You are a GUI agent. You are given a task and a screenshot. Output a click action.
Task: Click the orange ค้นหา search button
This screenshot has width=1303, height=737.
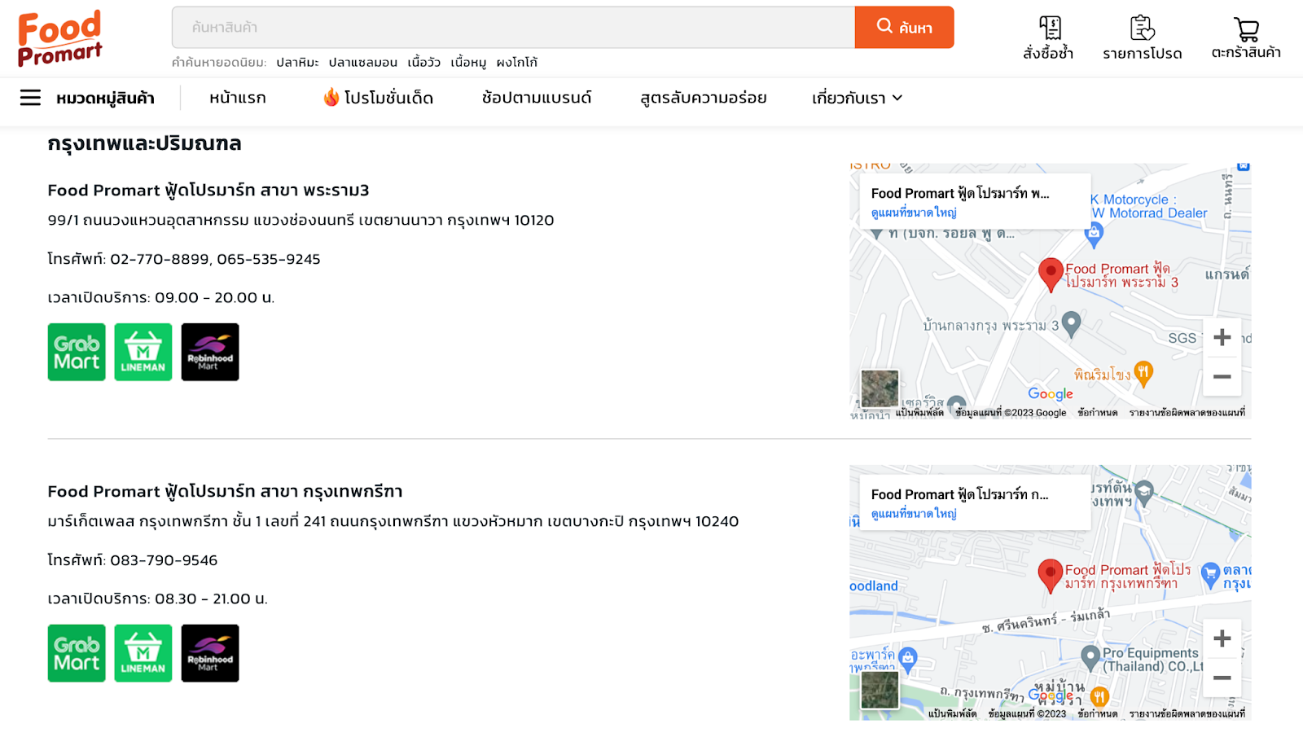pyautogui.click(x=904, y=28)
